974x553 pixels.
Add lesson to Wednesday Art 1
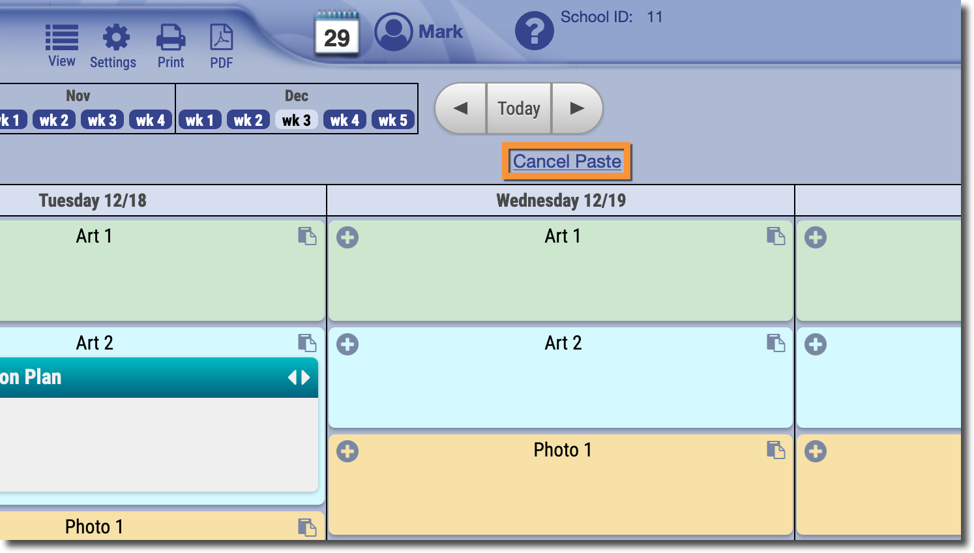pyautogui.click(x=347, y=237)
